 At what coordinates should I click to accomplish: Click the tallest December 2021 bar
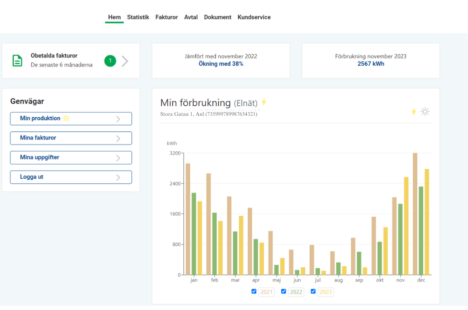point(415,214)
